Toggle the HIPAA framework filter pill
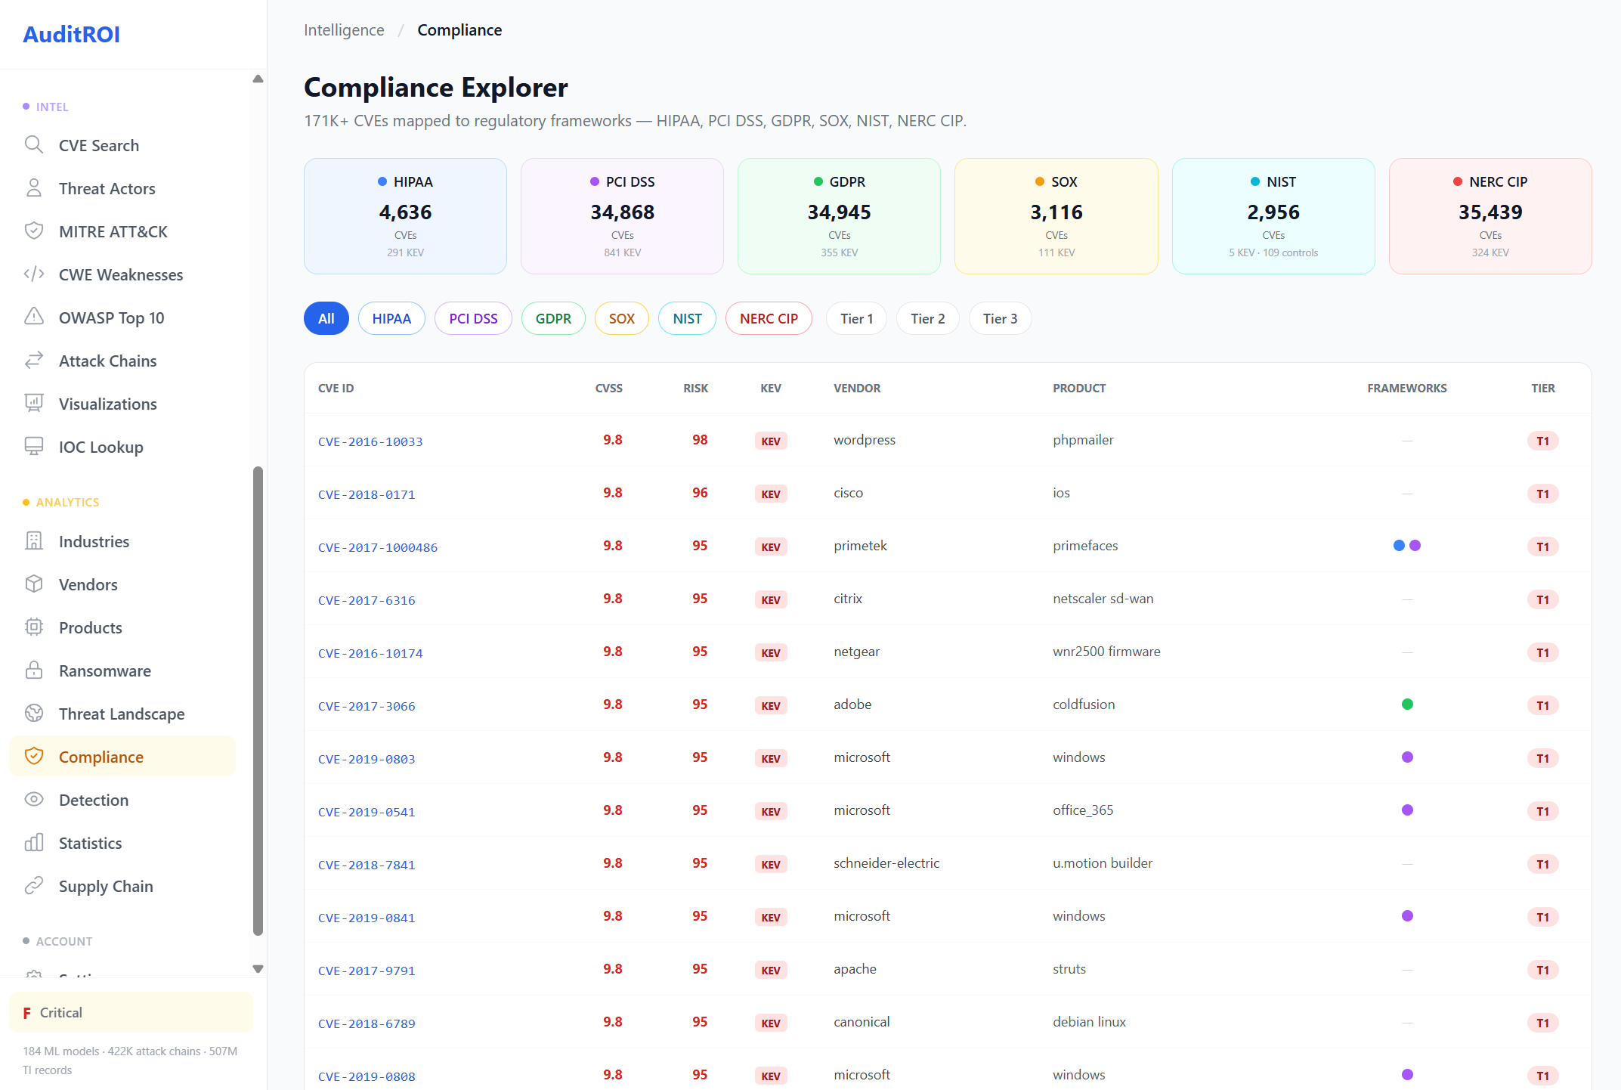 tap(391, 318)
